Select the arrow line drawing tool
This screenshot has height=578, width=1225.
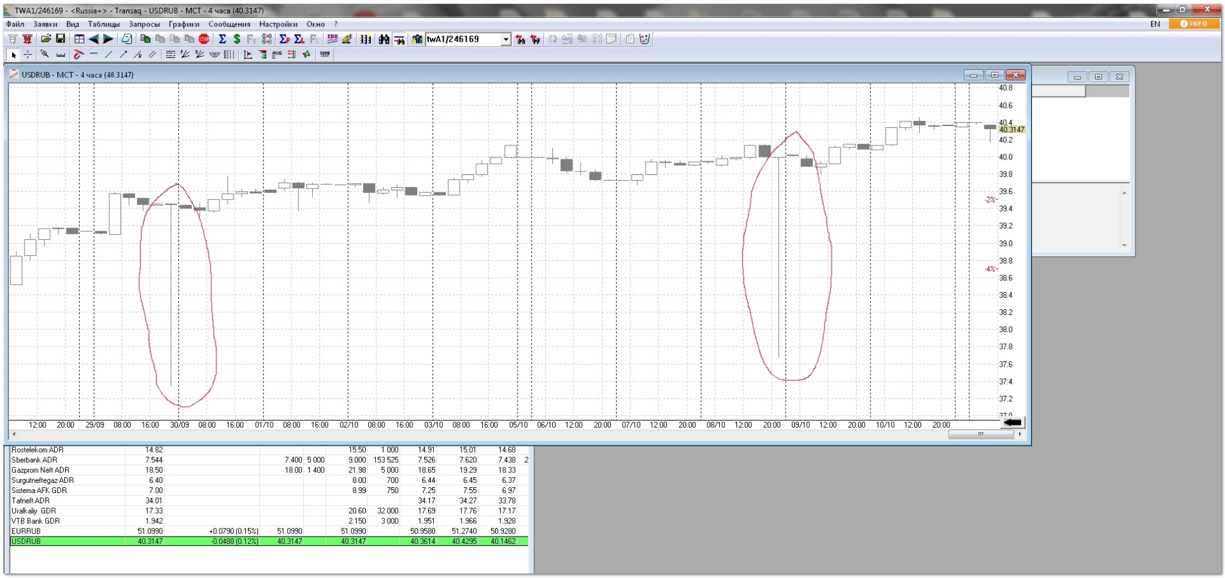pyautogui.click(x=123, y=55)
